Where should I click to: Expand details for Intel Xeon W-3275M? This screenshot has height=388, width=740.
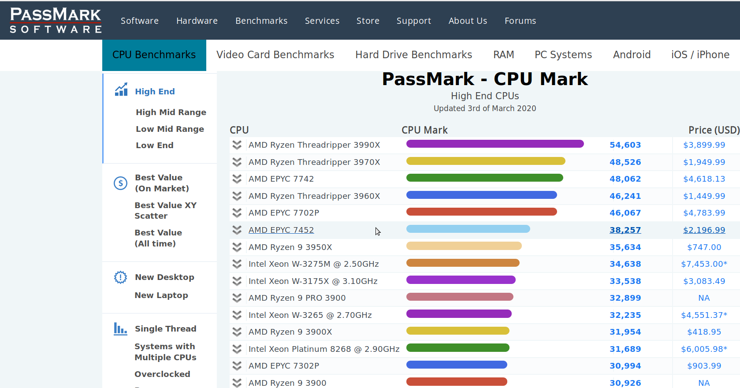click(x=237, y=264)
